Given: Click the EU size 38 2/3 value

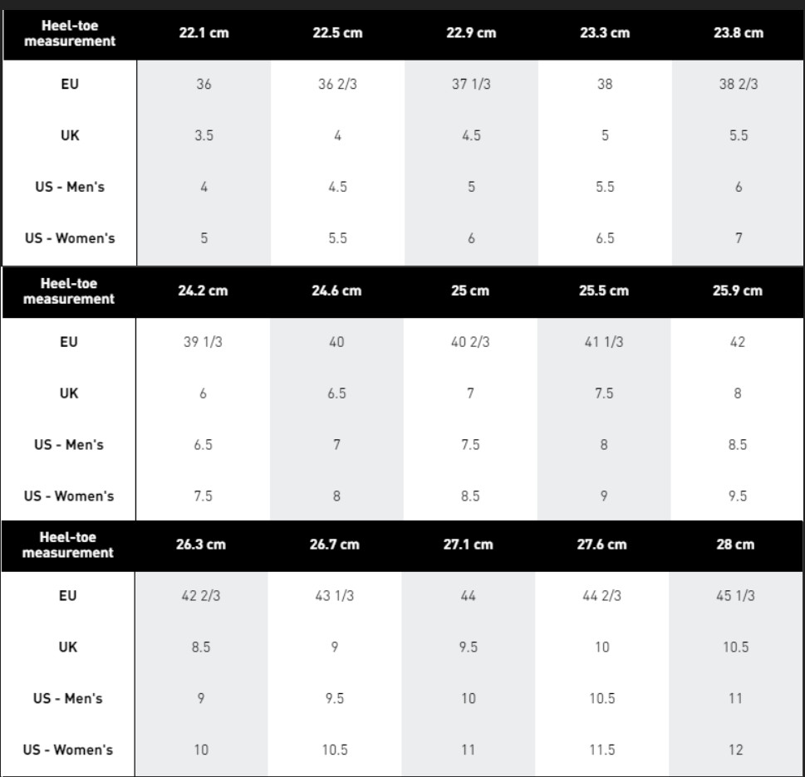Looking at the screenshot, I should [739, 85].
